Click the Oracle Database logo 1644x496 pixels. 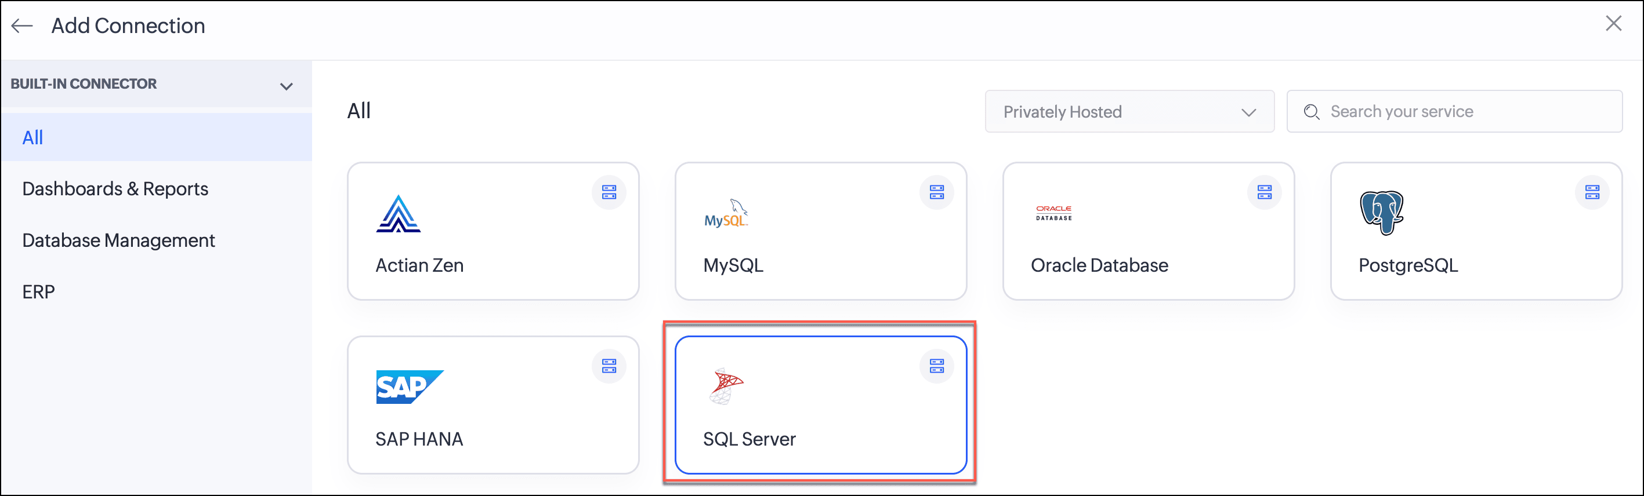1053,213
